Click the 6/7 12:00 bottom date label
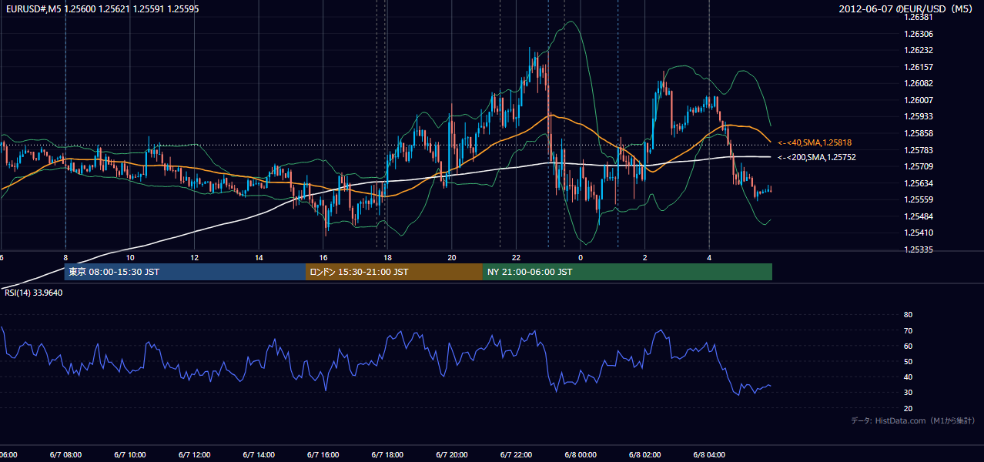 pos(194,455)
